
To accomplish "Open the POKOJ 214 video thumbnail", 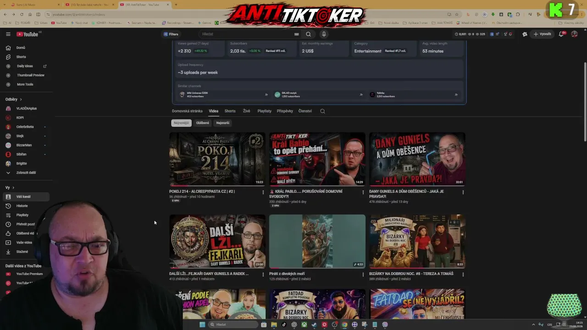I will point(217,159).
